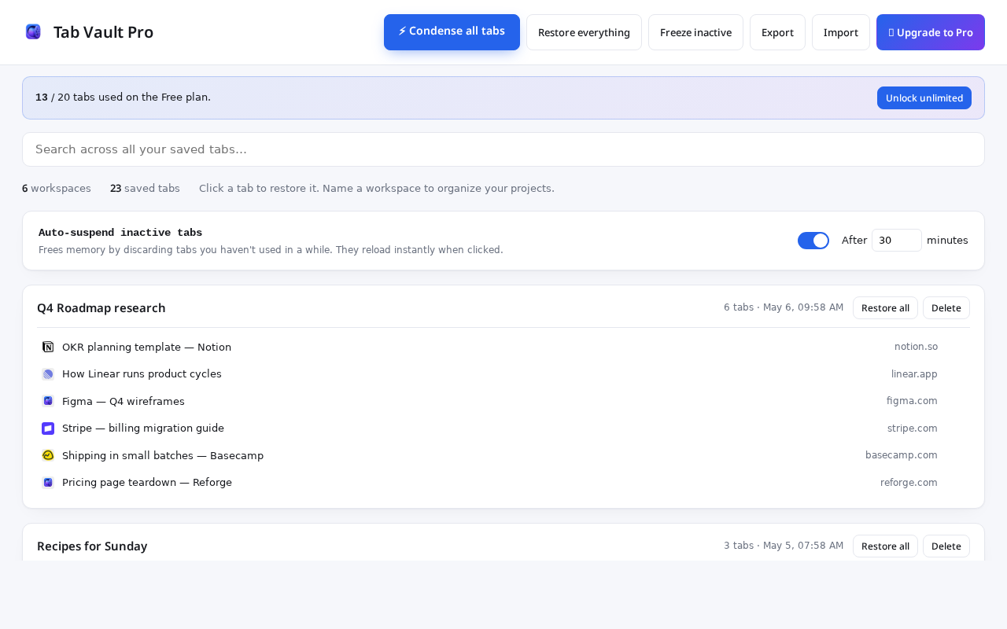This screenshot has width=1007, height=629.
Task: Click the 23 saved tabs counter
Action: click(x=145, y=189)
